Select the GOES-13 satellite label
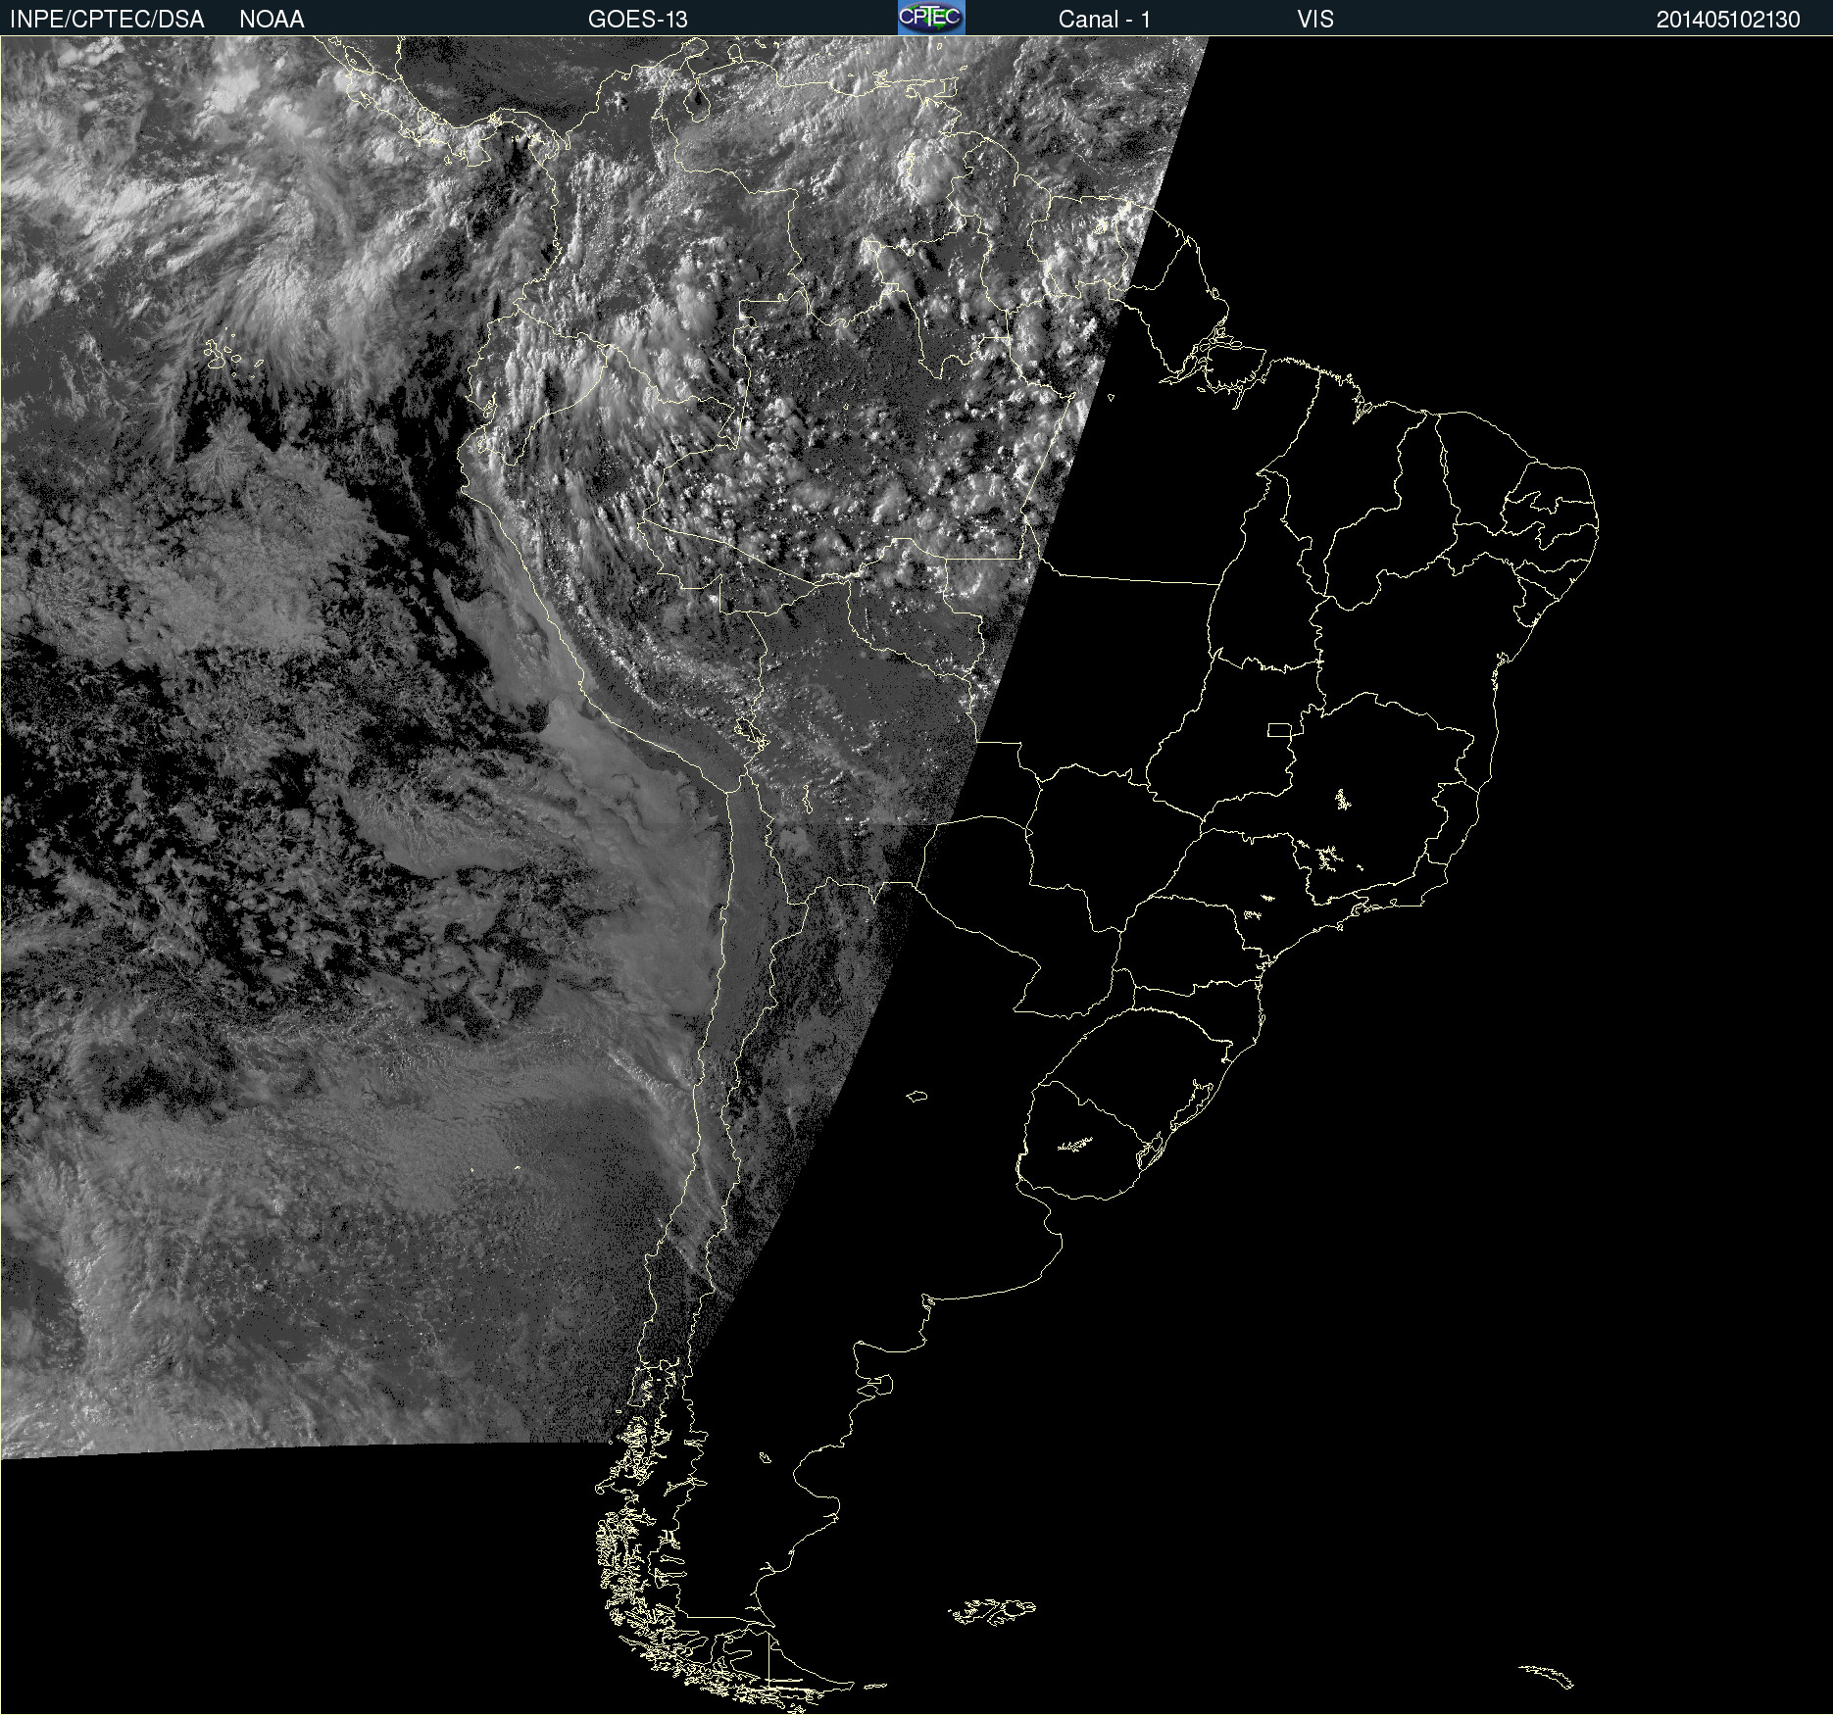1833x1715 pixels. pyautogui.click(x=637, y=20)
